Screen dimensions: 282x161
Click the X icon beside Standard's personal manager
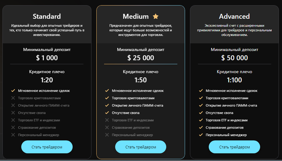[x=13, y=135]
